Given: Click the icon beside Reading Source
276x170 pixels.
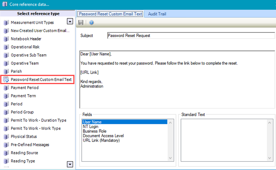Looking at the screenshot, I should tap(6, 153).
